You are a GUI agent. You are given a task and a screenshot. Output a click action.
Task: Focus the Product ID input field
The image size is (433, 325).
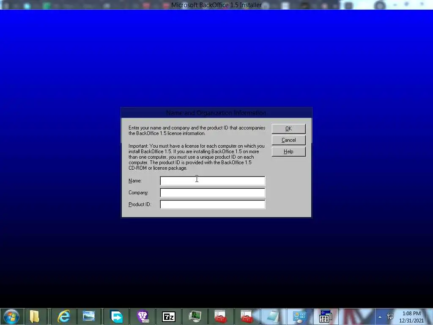tap(213, 204)
